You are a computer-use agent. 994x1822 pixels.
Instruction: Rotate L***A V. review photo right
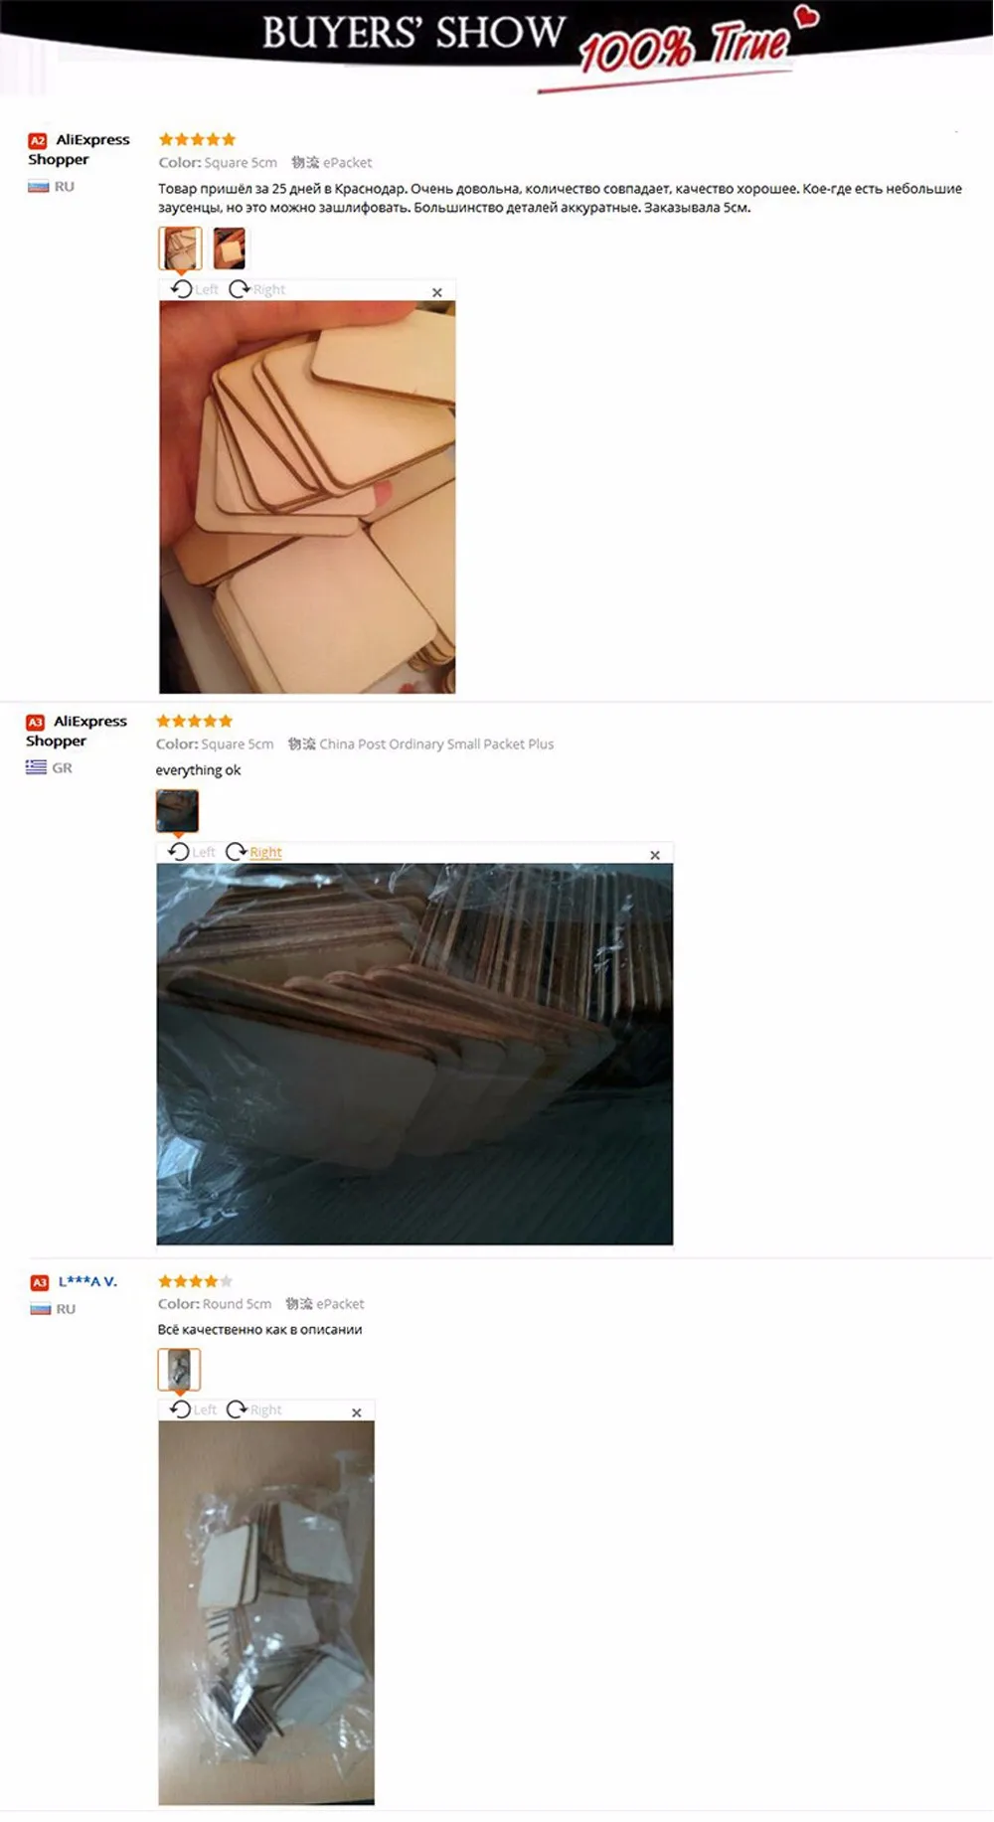tap(254, 1409)
